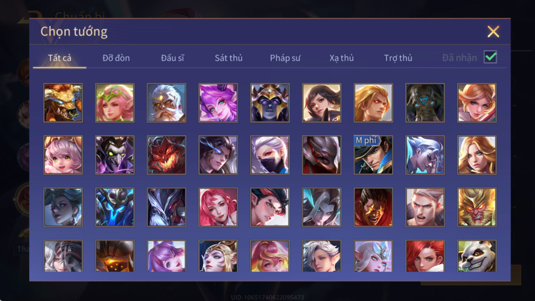Image resolution: width=535 pixels, height=301 pixels.
Task: Select the purple-haired fox girl hero
Action: [218, 103]
